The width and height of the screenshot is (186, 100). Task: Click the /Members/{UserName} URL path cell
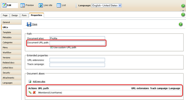[x=50, y=93]
